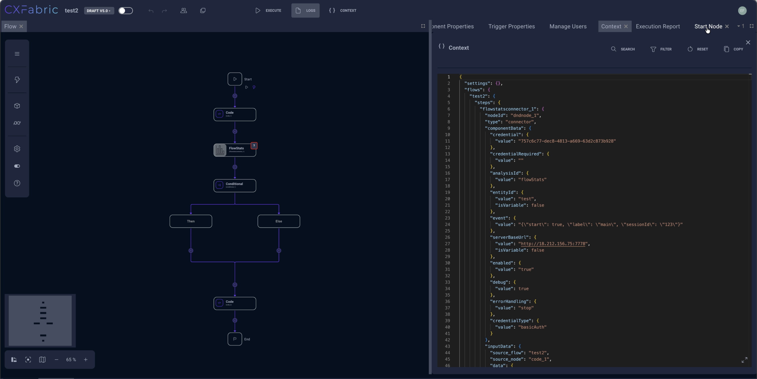Select the Conditional node

tap(235, 186)
